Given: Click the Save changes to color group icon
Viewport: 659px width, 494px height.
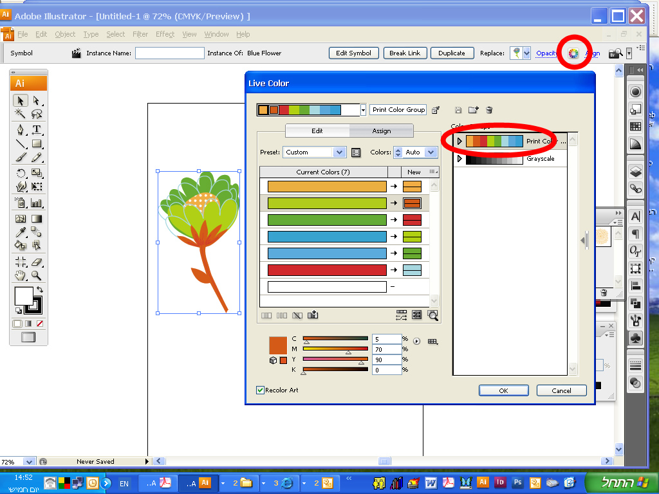Looking at the screenshot, I should (x=458, y=110).
